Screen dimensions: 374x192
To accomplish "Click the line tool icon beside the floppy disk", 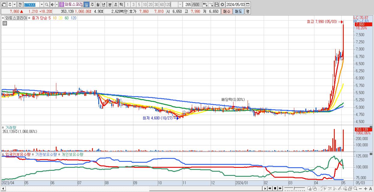I will 211,4.
